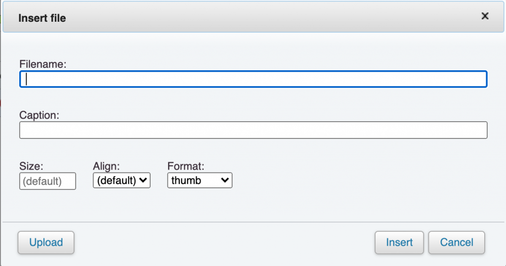Click the Filename text input field
Viewport: 506px width, 266px height.
(x=253, y=80)
